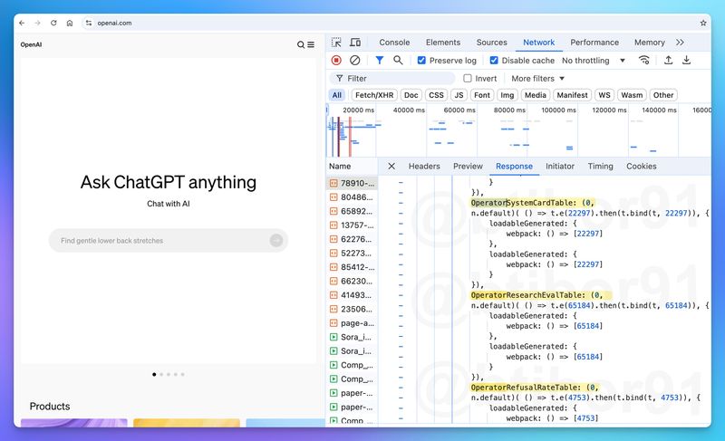Reload the openai.com page

point(53,23)
